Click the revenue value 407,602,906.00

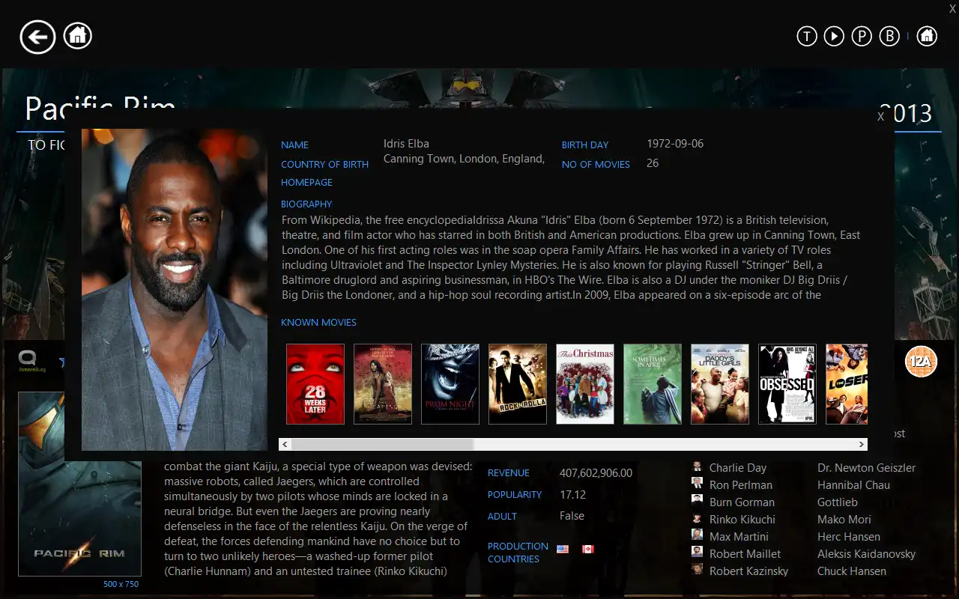click(x=596, y=473)
